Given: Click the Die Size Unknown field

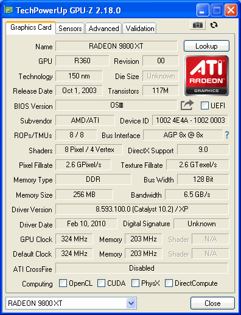Looking at the screenshot, I should 161,76.
